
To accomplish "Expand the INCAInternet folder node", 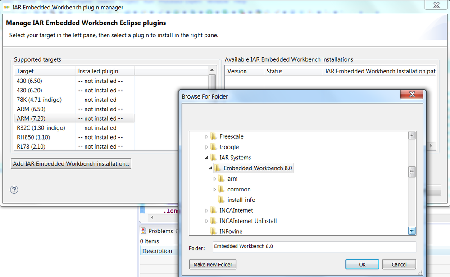I will click(x=206, y=210).
